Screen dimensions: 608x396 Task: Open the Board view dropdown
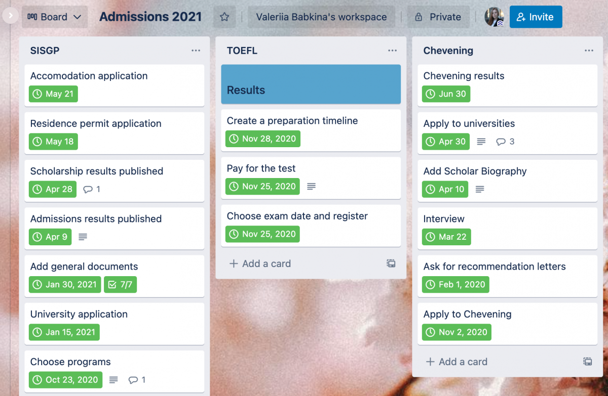point(55,17)
